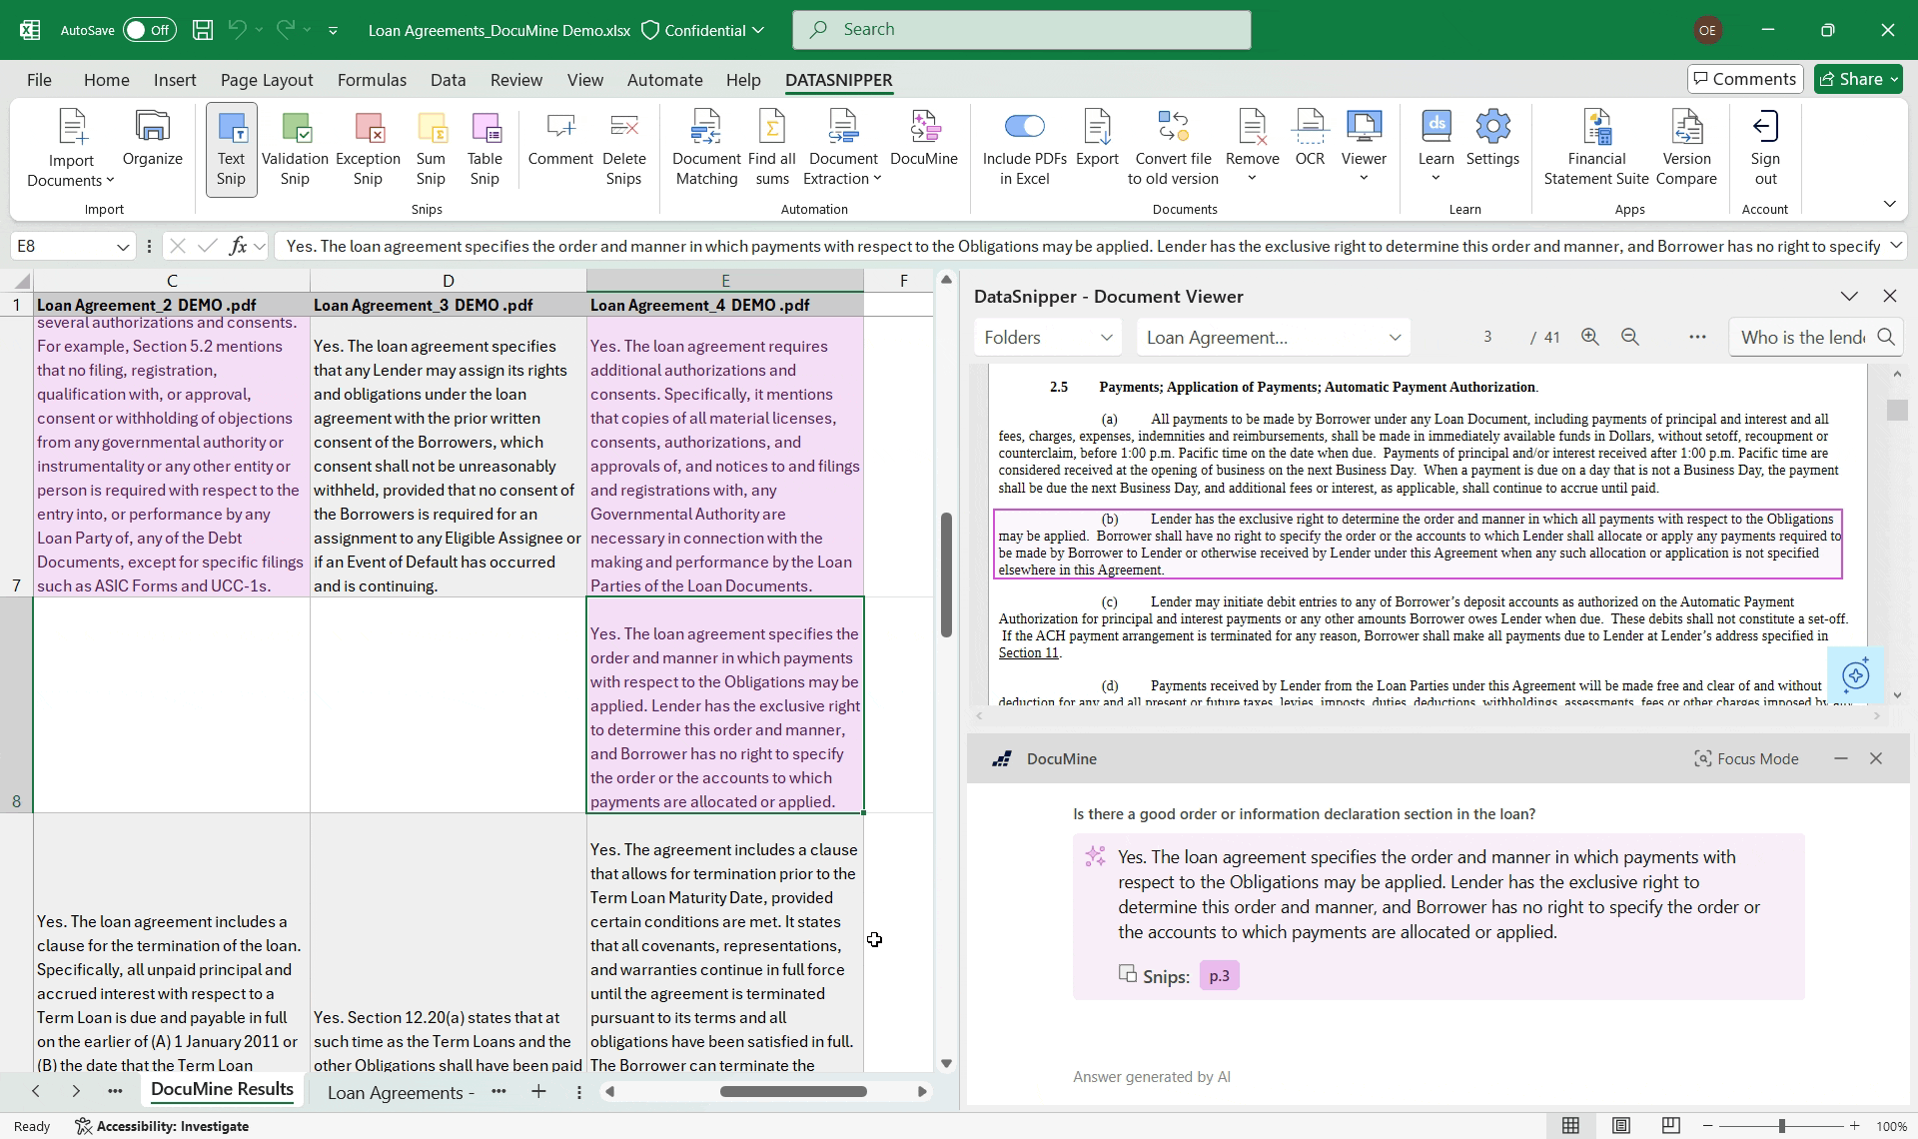Click the p.3 snip reference
The height and width of the screenshot is (1139, 1918).
pyautogui.click(x=1219, y=976)
